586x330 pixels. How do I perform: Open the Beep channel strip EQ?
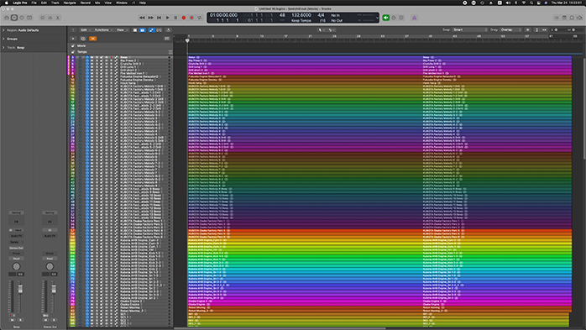coord(17,222)
